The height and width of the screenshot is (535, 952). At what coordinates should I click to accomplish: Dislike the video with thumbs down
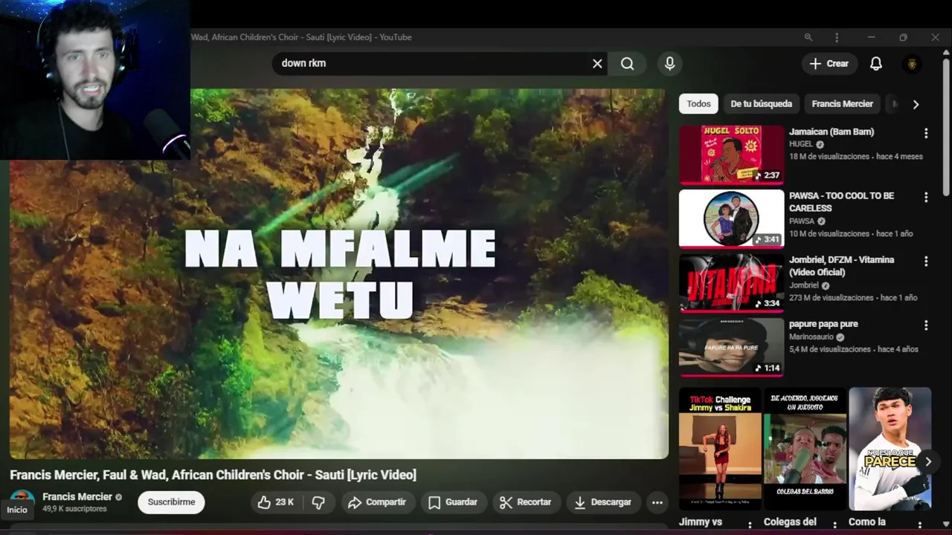coord(318,502)
